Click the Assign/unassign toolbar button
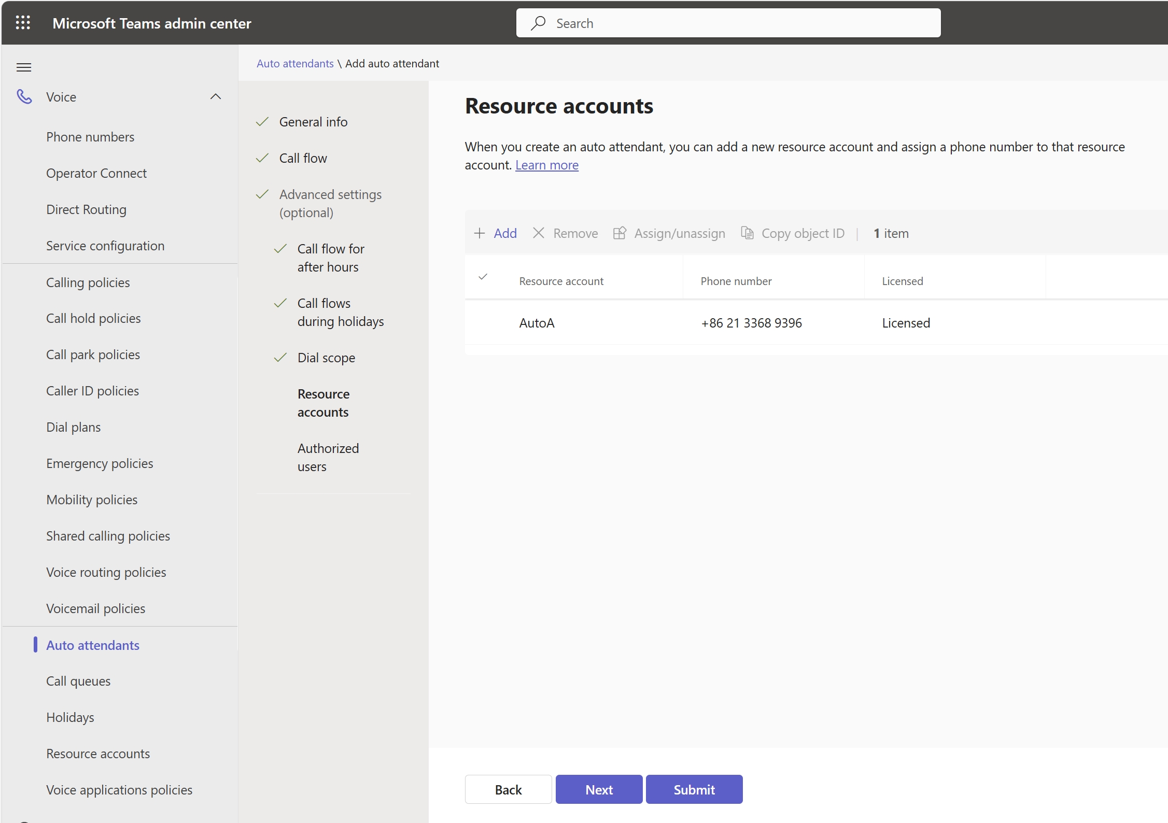The height and width of the screenshot is (823, 1168). 669,233
